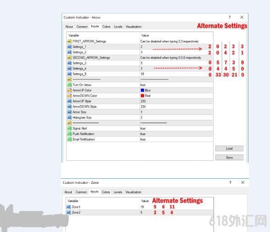Viewport: 270px width, 232px height.
Task: Switch to Colors tab in Arrow dialog
Action: coord(106,27)
